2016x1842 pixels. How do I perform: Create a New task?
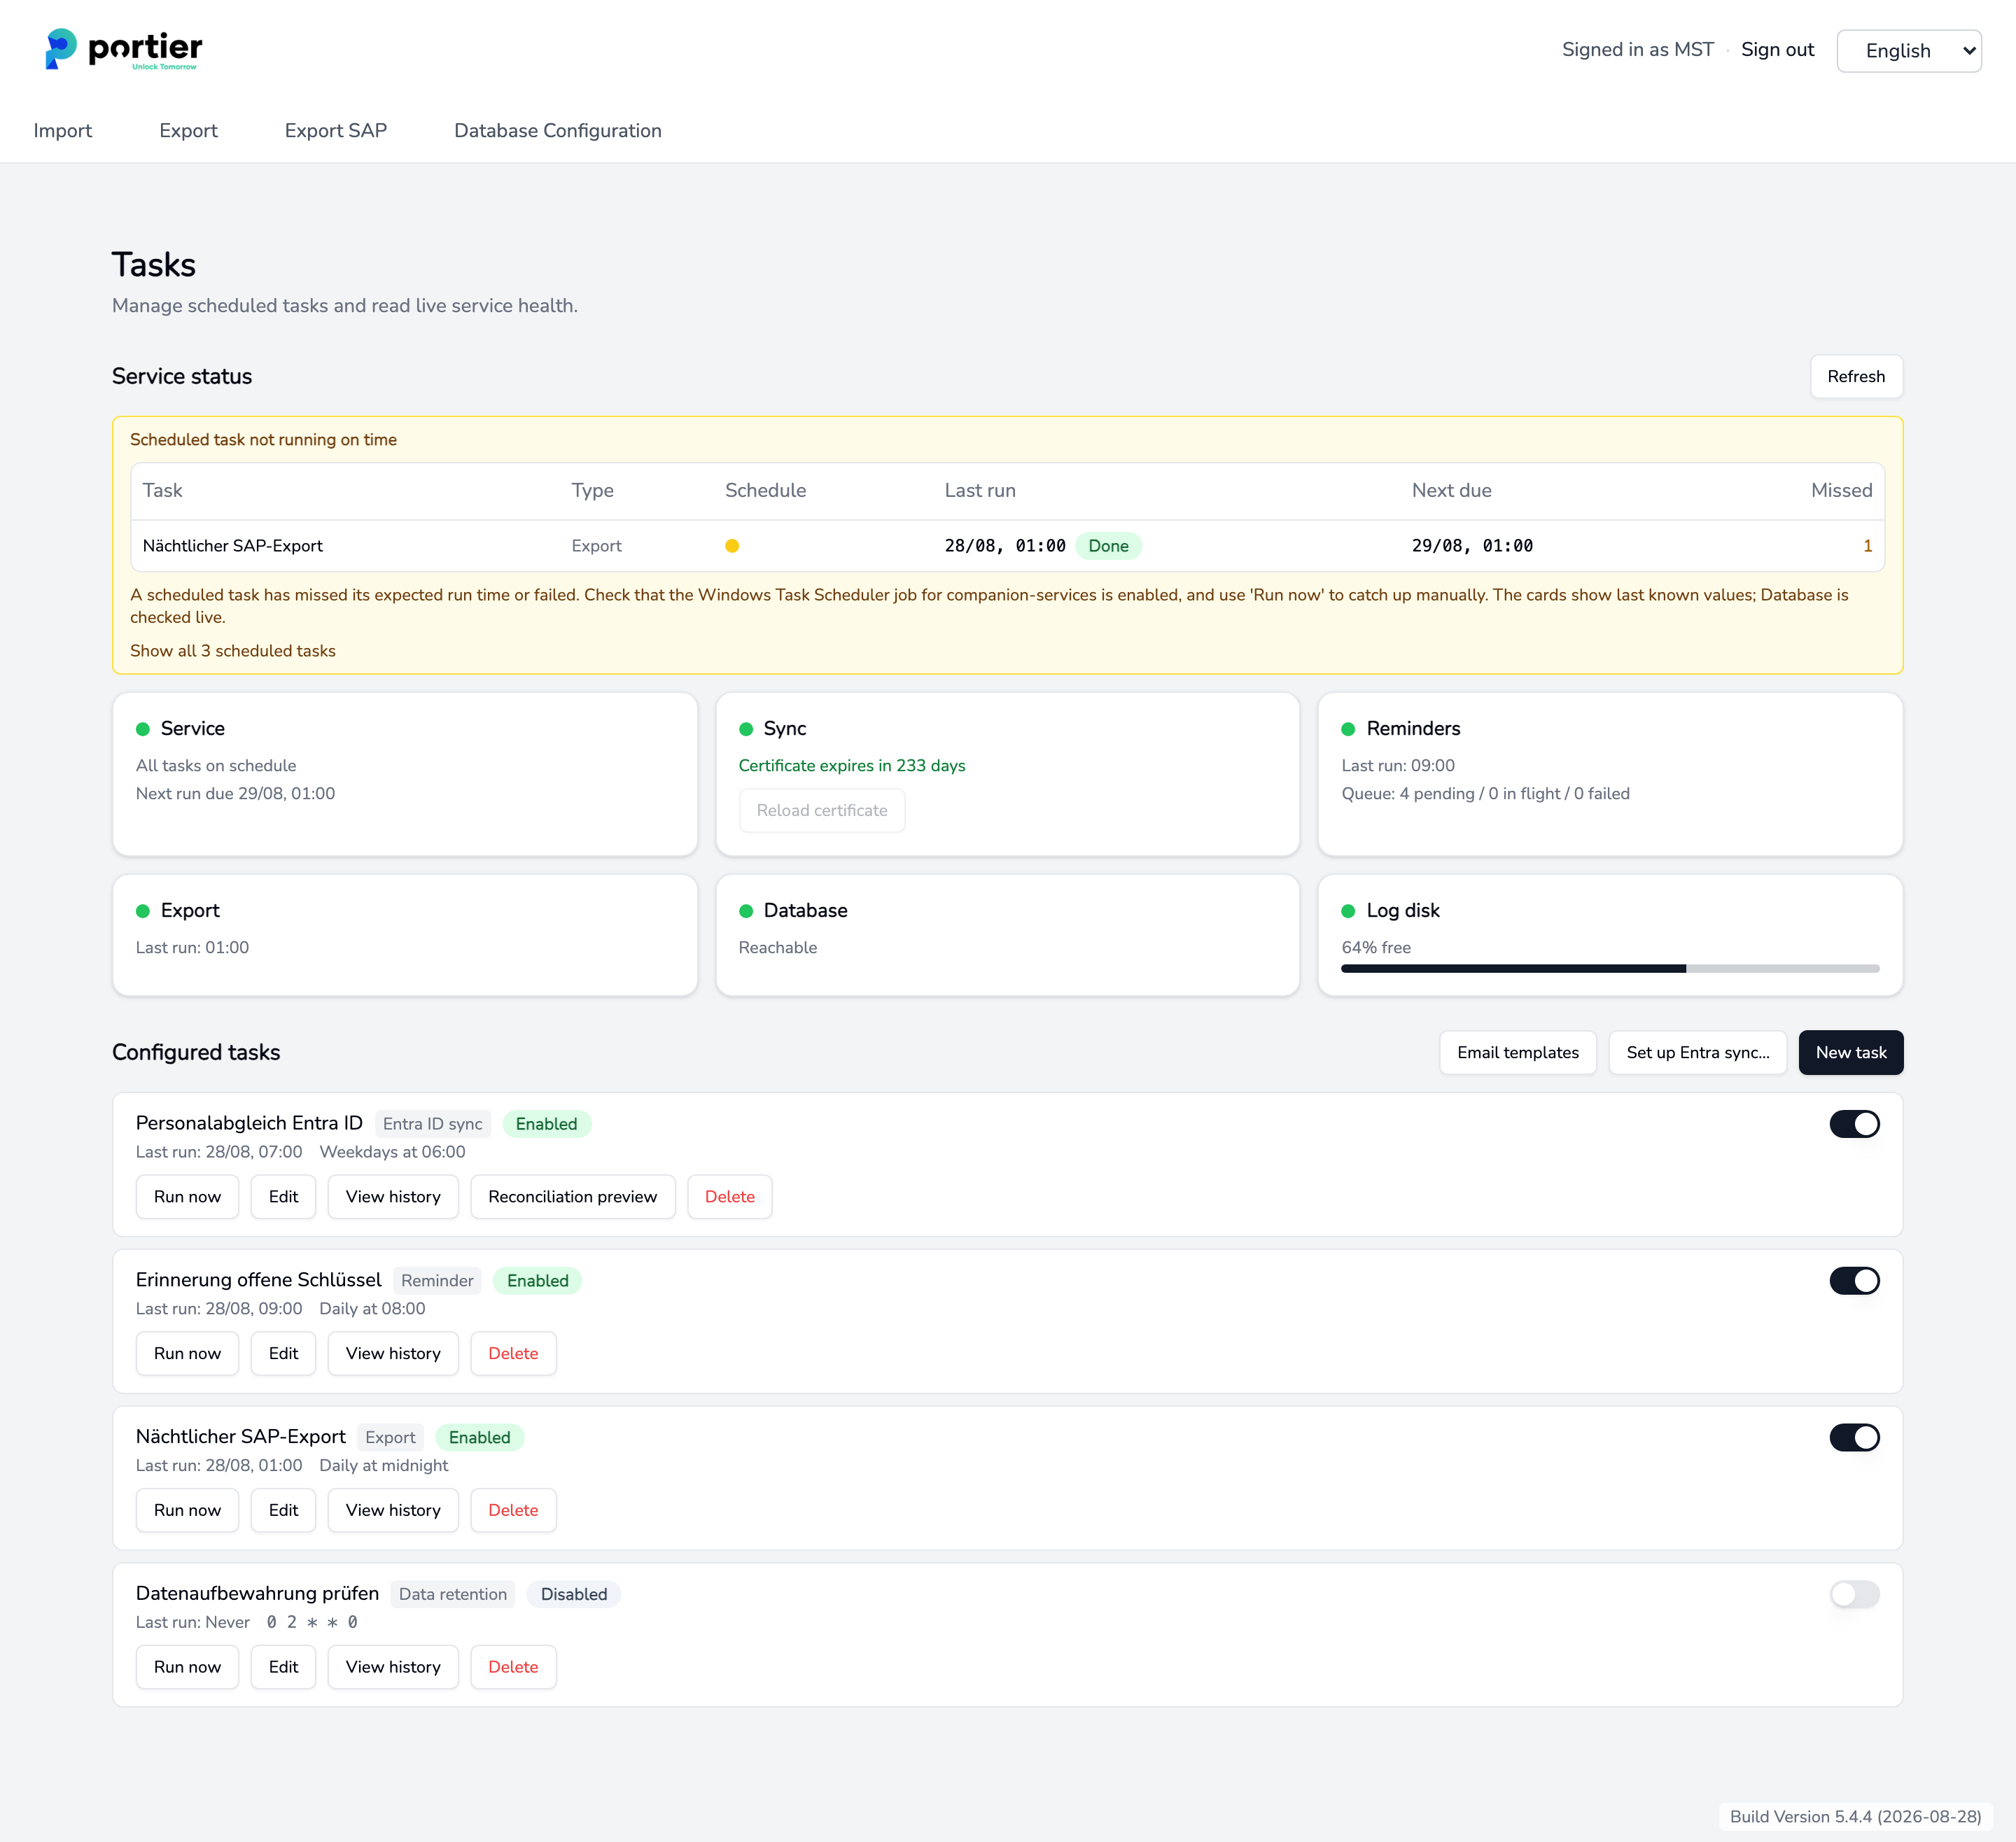click(x=1850, y=1053)
